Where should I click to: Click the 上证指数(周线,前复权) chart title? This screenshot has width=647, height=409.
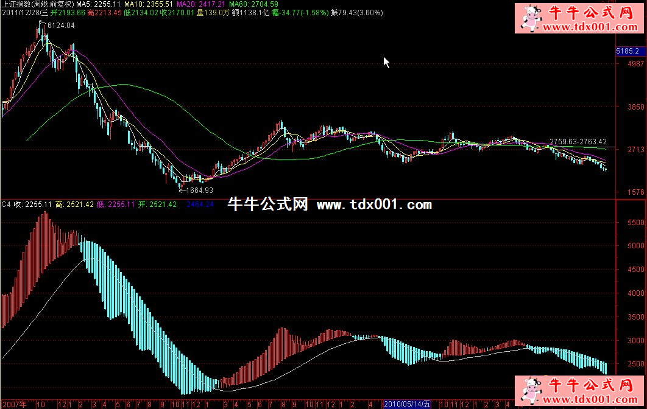click(x=37, y=4)
